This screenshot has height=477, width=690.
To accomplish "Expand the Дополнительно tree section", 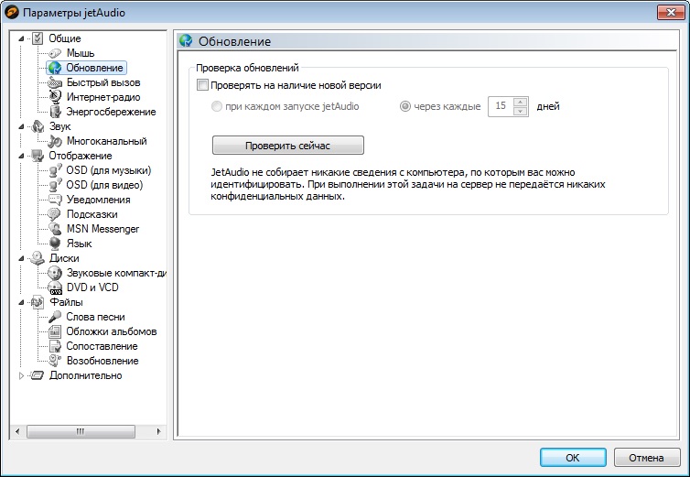I will [x=21, y=375].
